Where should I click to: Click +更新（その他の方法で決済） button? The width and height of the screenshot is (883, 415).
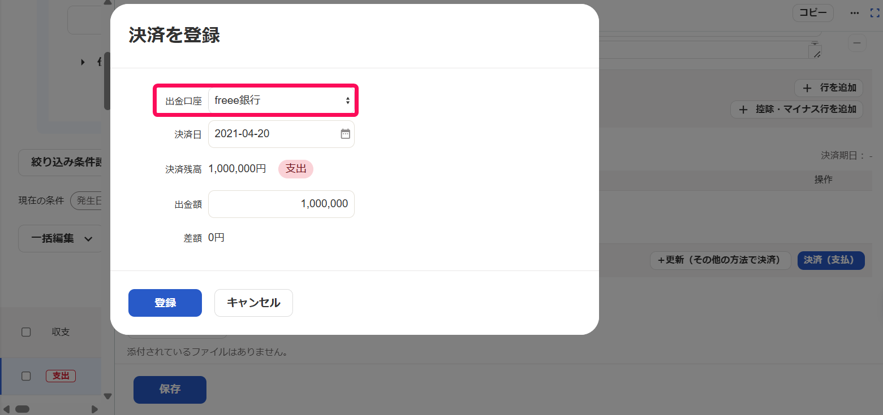tap(720, 260)
